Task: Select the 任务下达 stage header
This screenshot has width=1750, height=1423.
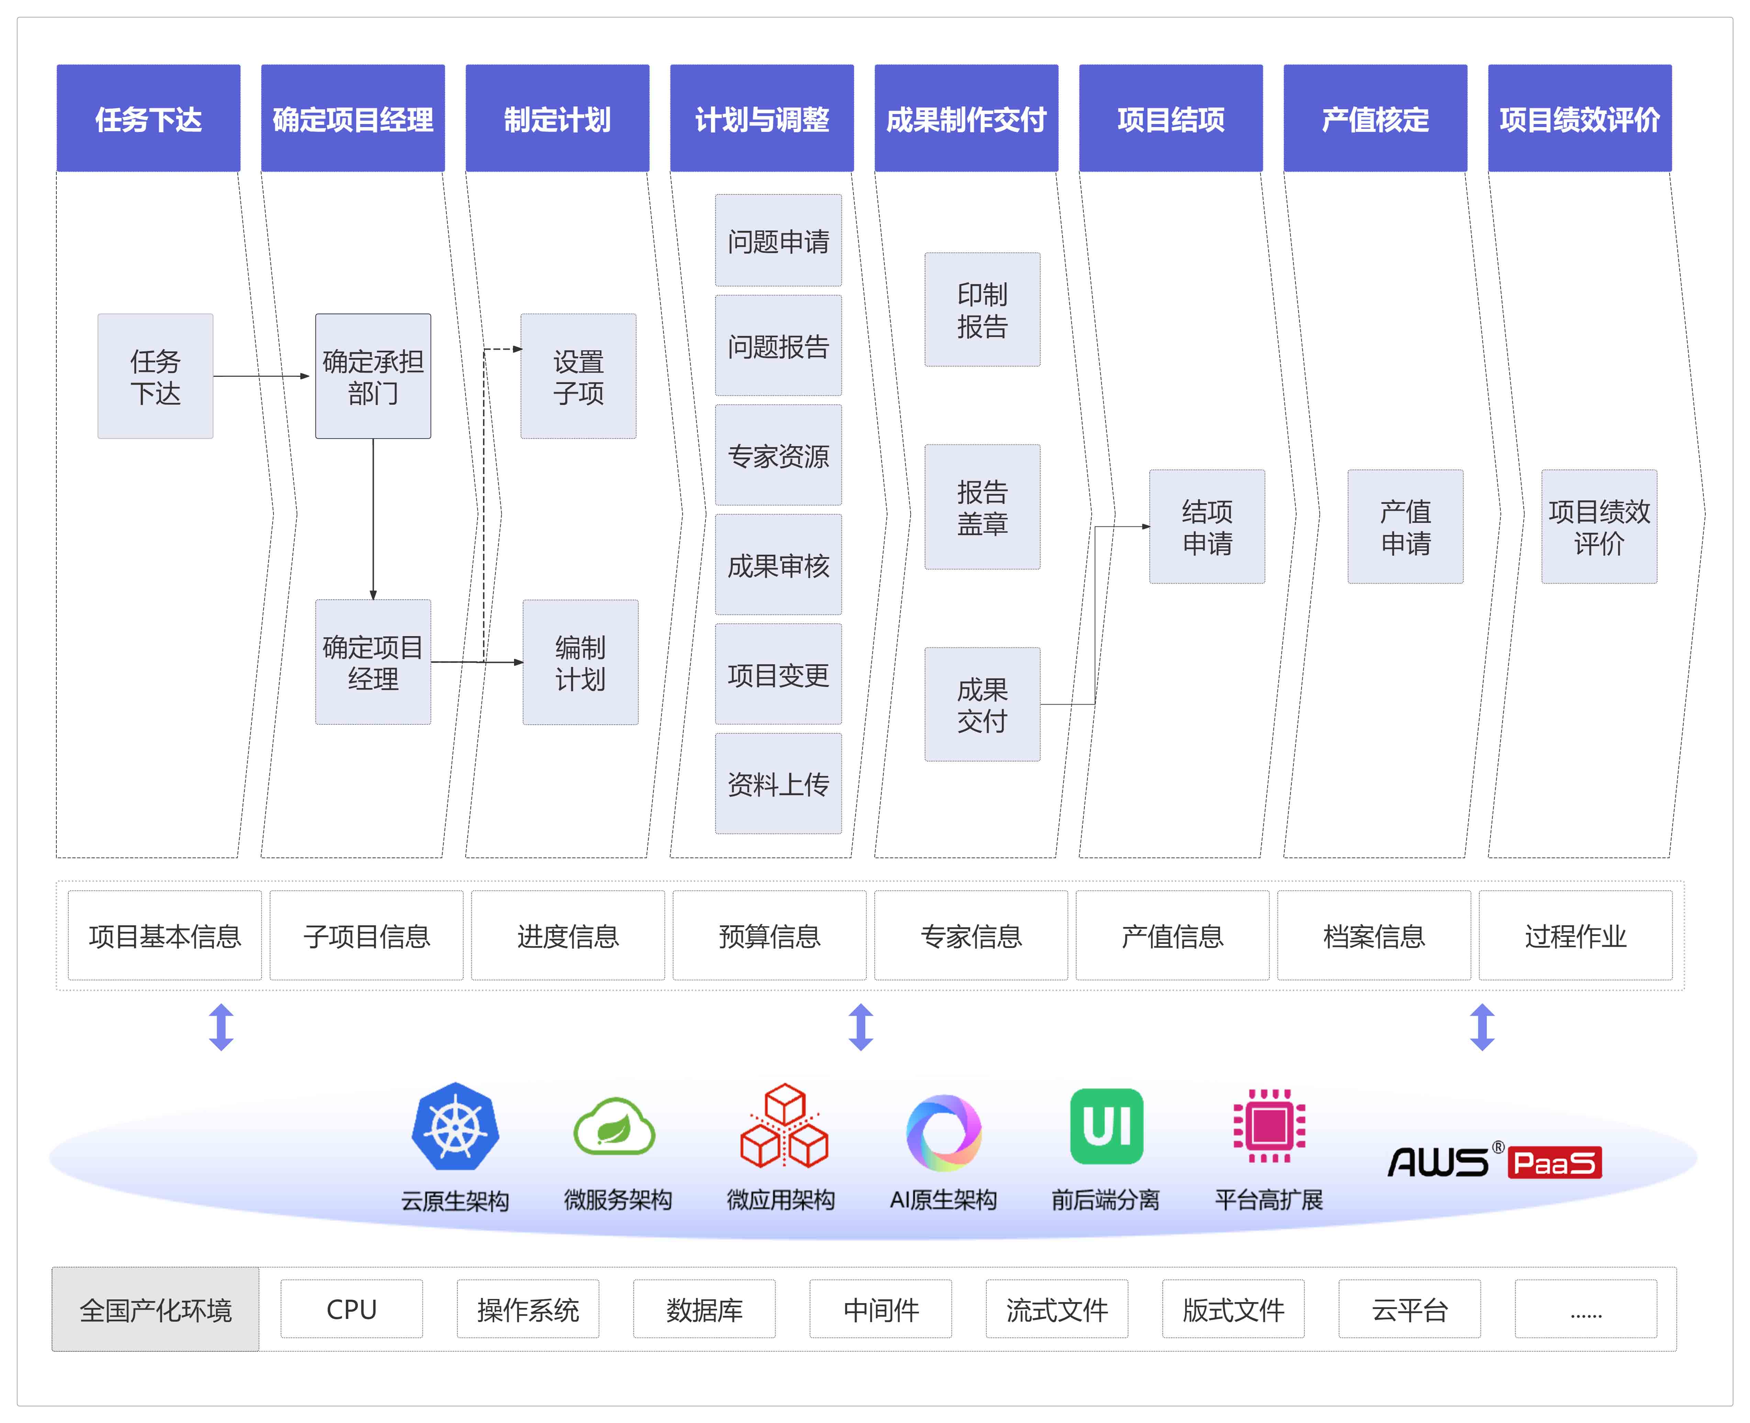Action: pos(148,119)
